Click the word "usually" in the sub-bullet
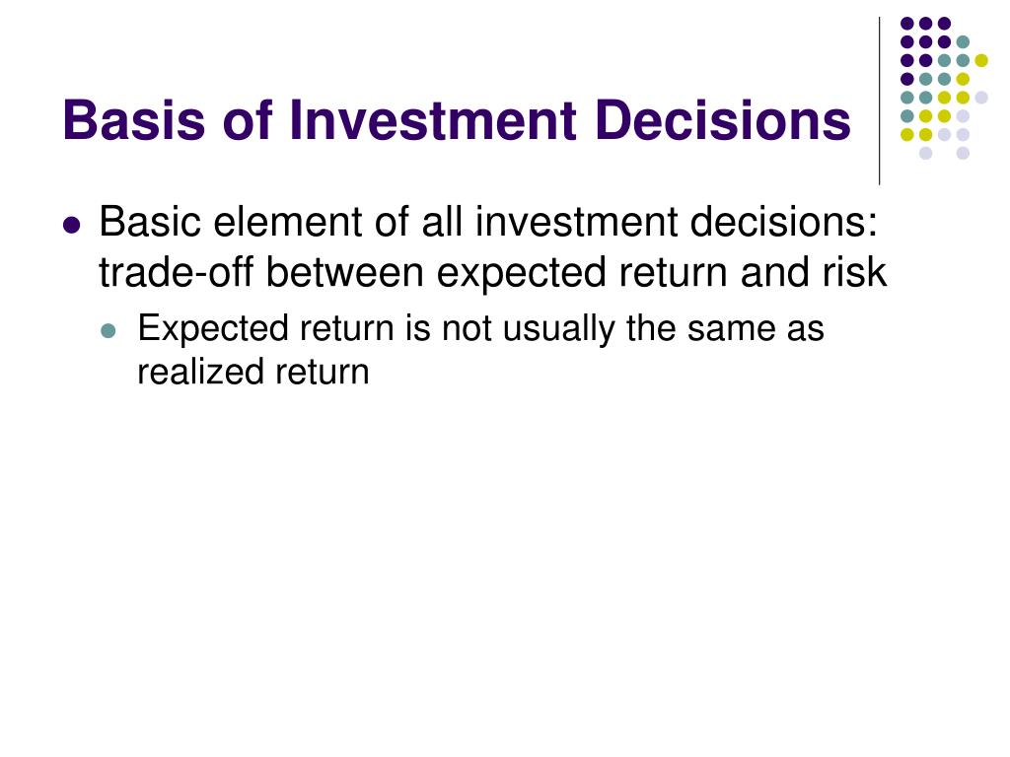The width and height of the screenshot is (1010, 757). click(x=558, y=329)
